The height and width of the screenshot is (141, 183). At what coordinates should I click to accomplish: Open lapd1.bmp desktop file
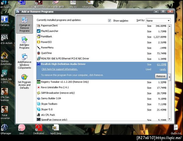[x=56, y=129]
